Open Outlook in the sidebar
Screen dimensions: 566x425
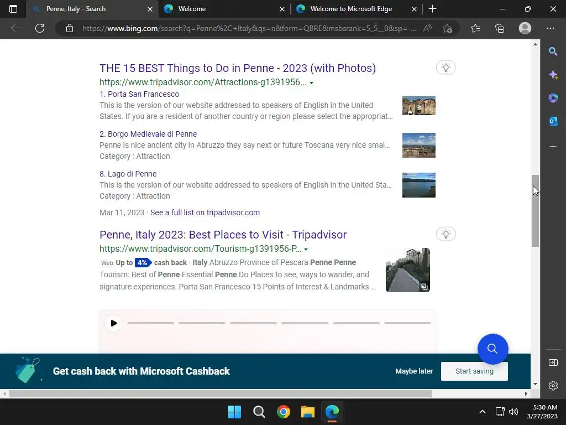(x=553, y=121)
